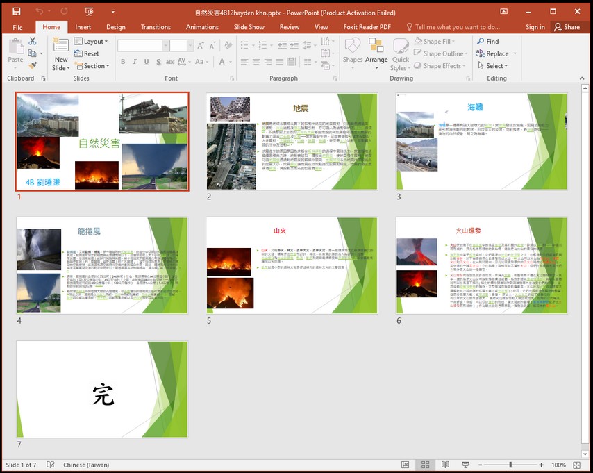The image size is (593, 473).
Task: Click the vertical scrollbar down arrow
Action: [x=585, y=454]
